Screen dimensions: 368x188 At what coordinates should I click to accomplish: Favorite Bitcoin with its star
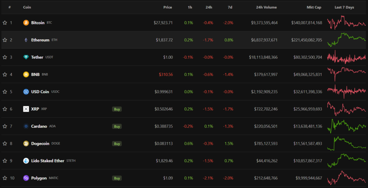point(5,23)
